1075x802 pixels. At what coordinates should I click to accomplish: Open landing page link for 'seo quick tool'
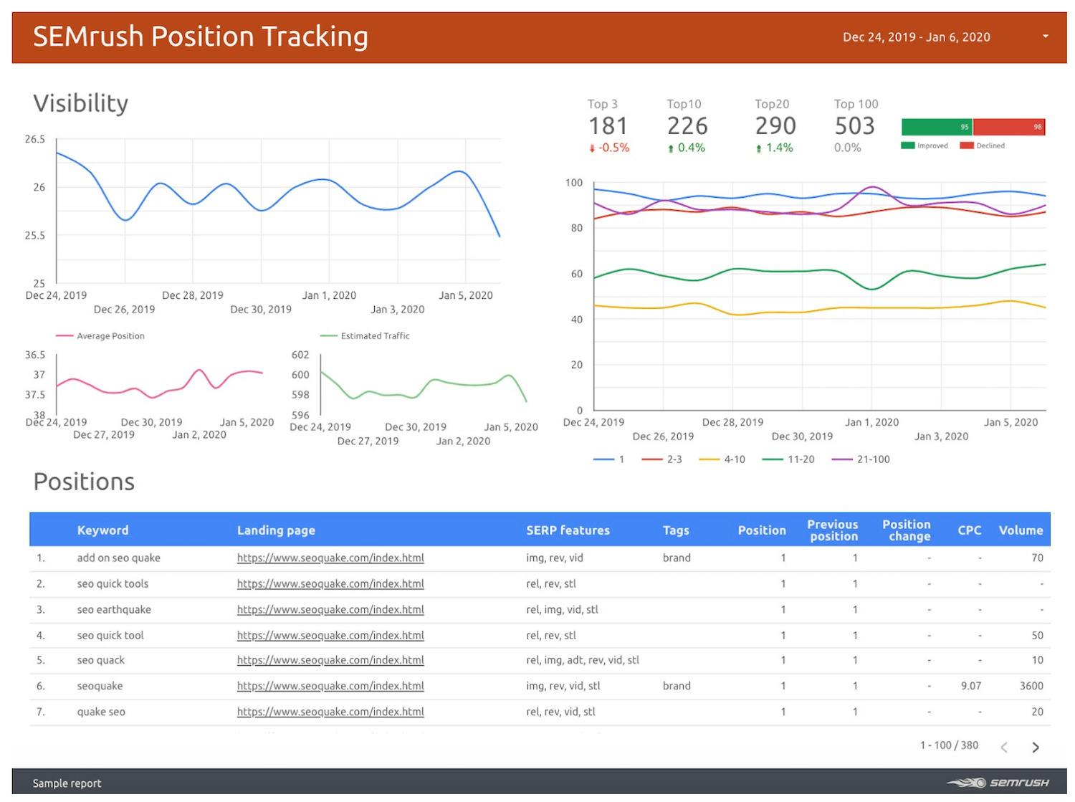pos(330,636)
